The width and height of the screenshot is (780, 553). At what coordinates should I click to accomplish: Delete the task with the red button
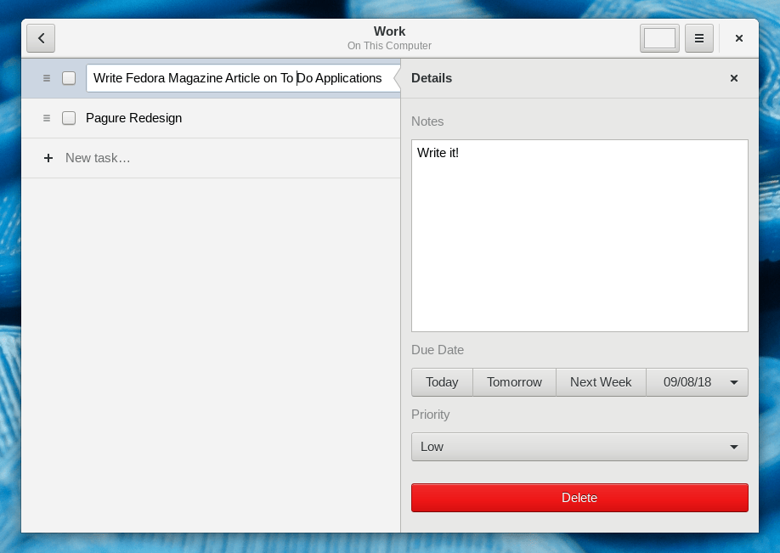pos(579,498)
